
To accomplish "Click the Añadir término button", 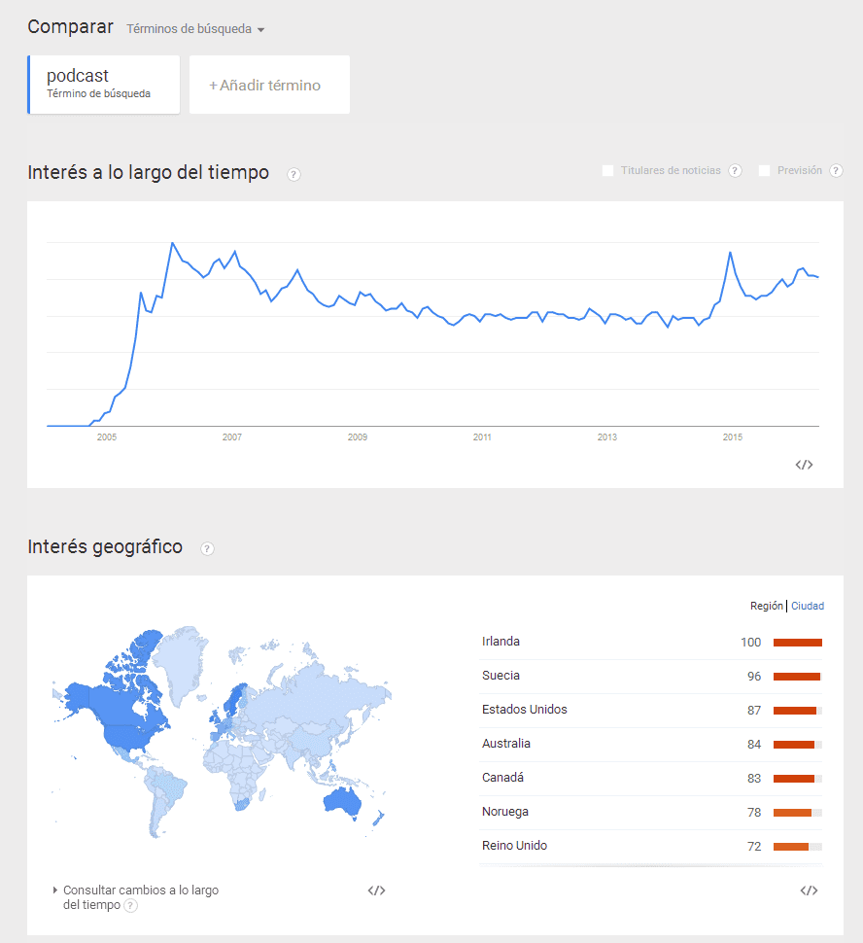I will click(269, 85).
